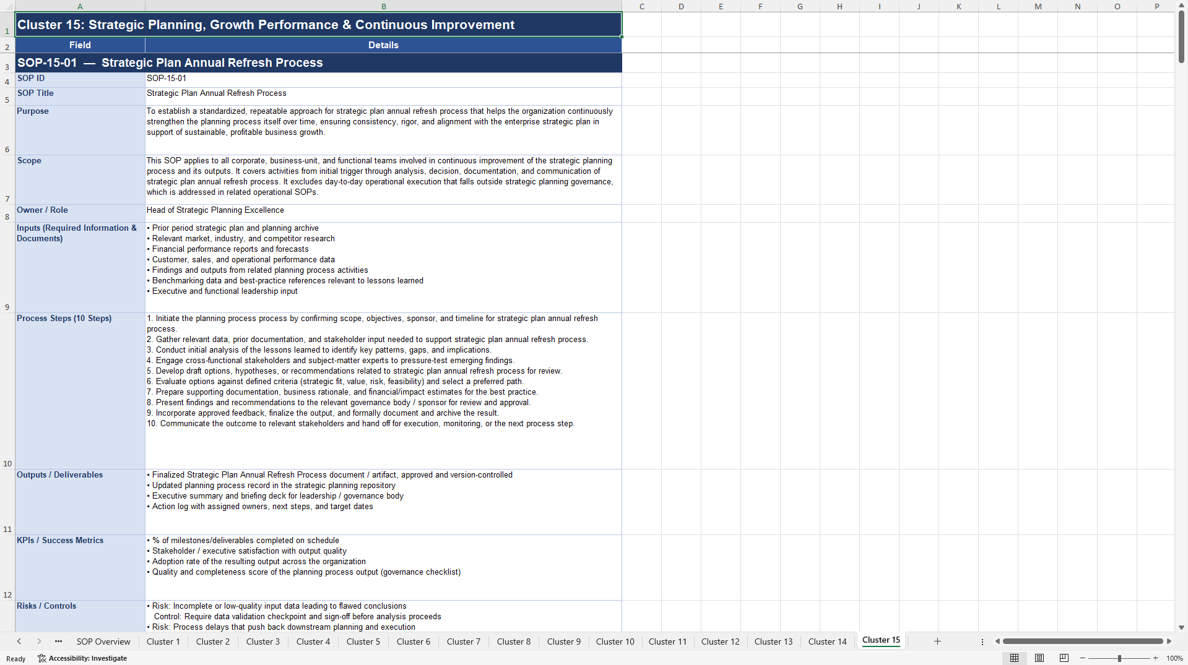Open Cluster 14 sheet tab
1188x665 pixels.
click(828, 641)
